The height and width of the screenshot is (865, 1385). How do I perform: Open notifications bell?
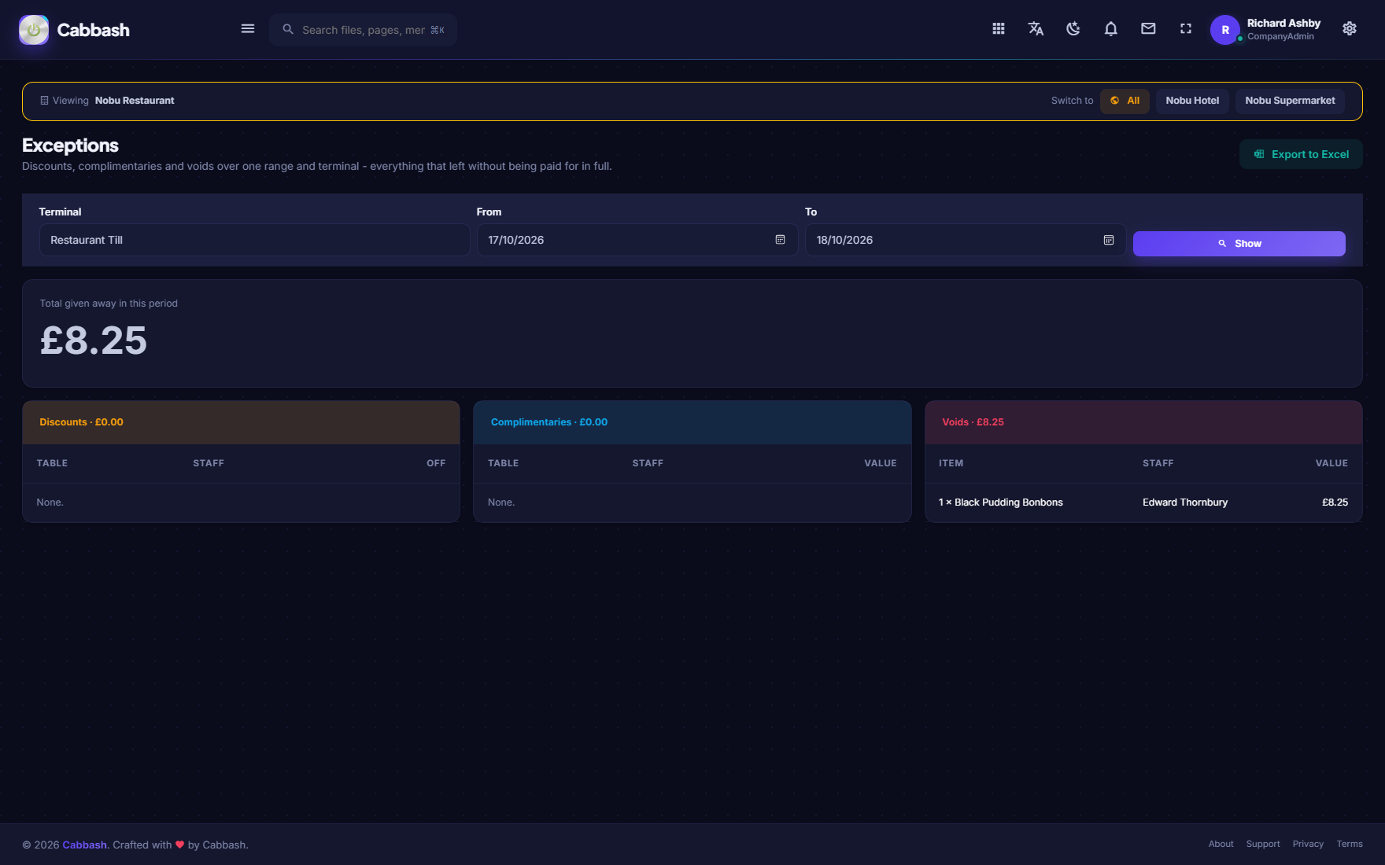coord(1111,29)
